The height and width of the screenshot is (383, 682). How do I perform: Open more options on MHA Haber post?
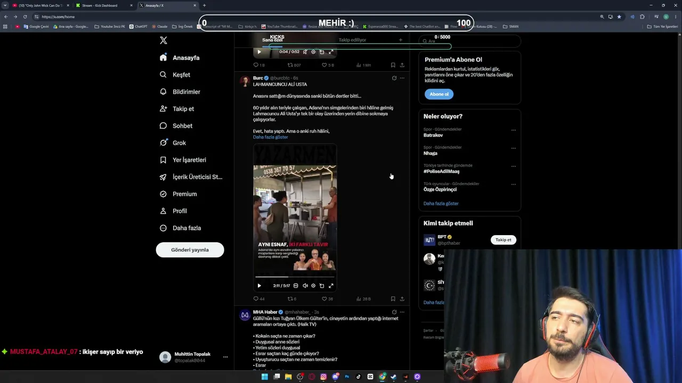(x=402, y=312)
